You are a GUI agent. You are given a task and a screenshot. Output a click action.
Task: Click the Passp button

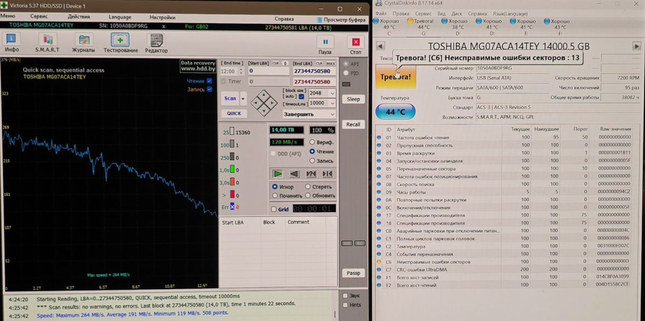353,273
